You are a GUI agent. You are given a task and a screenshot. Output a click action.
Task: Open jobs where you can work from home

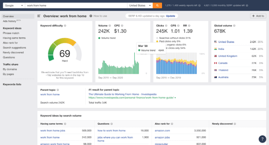point(115,139)
